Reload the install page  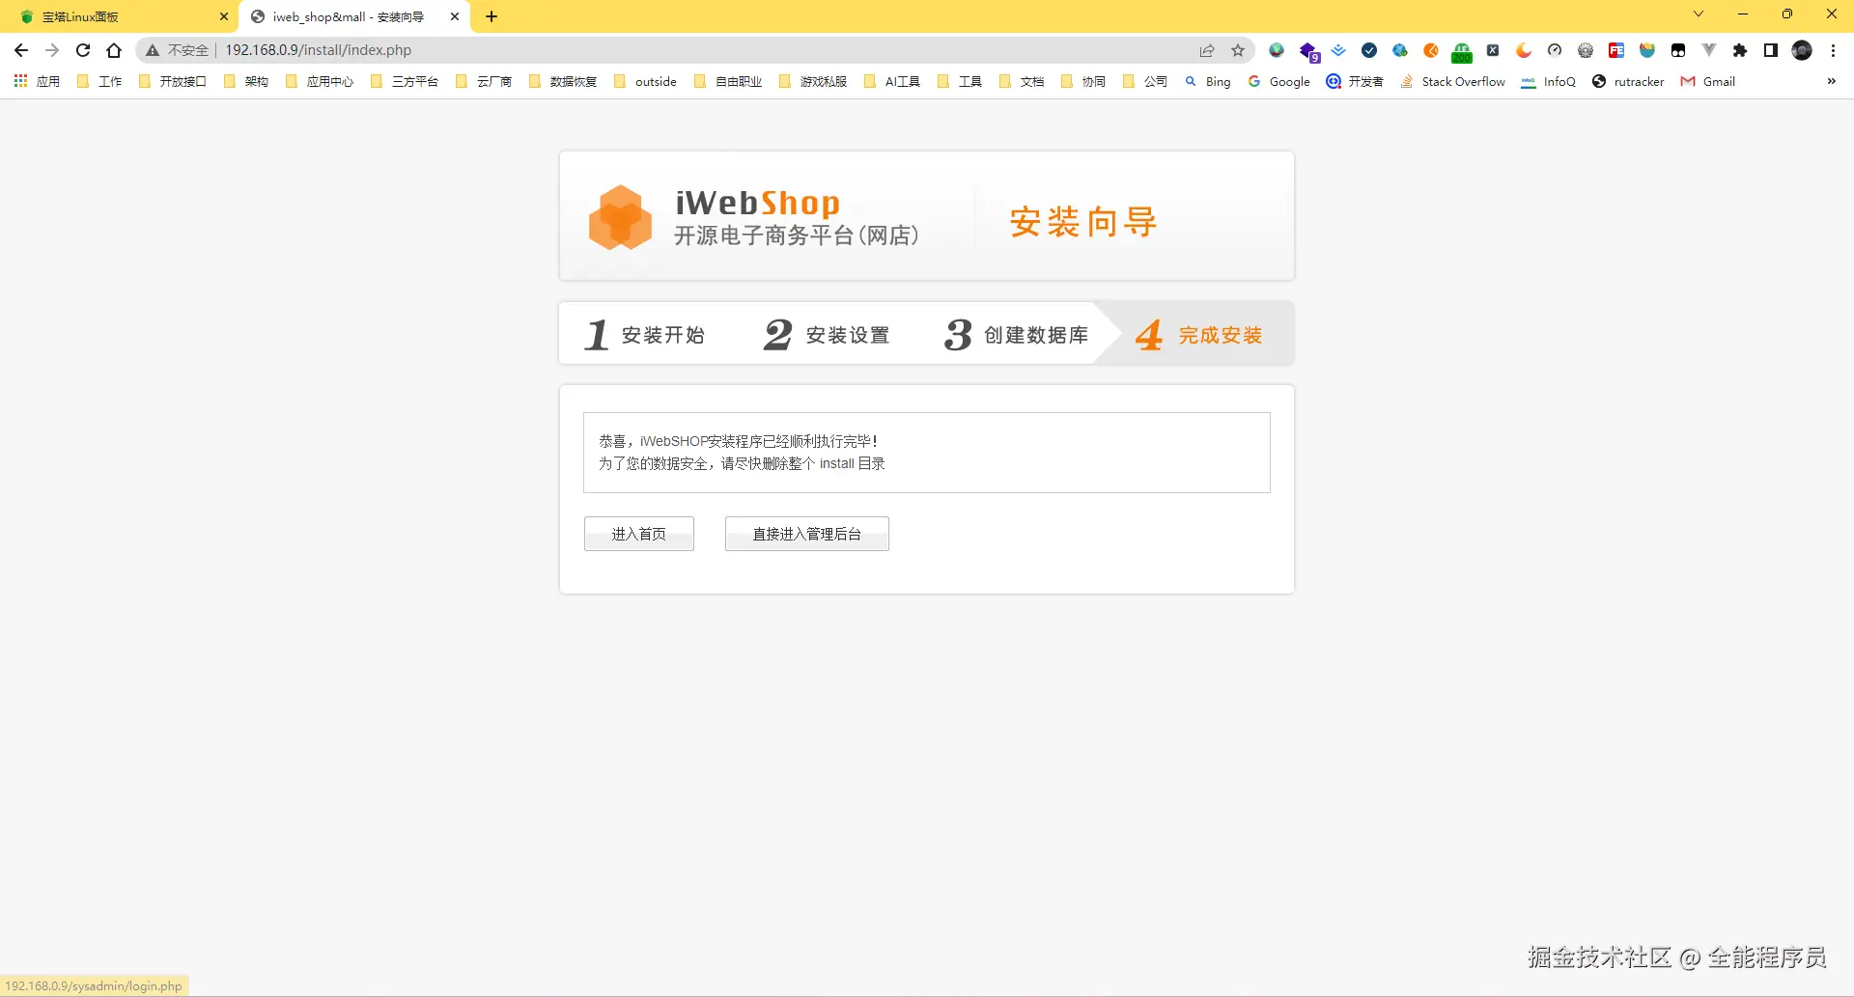pos(83,50)
